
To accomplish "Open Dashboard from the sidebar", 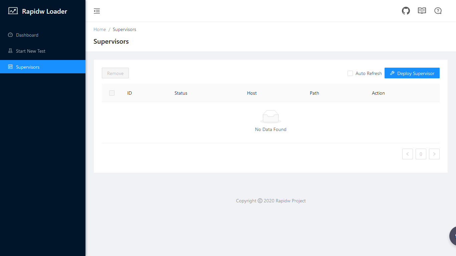I will click(x=43, y=35).
